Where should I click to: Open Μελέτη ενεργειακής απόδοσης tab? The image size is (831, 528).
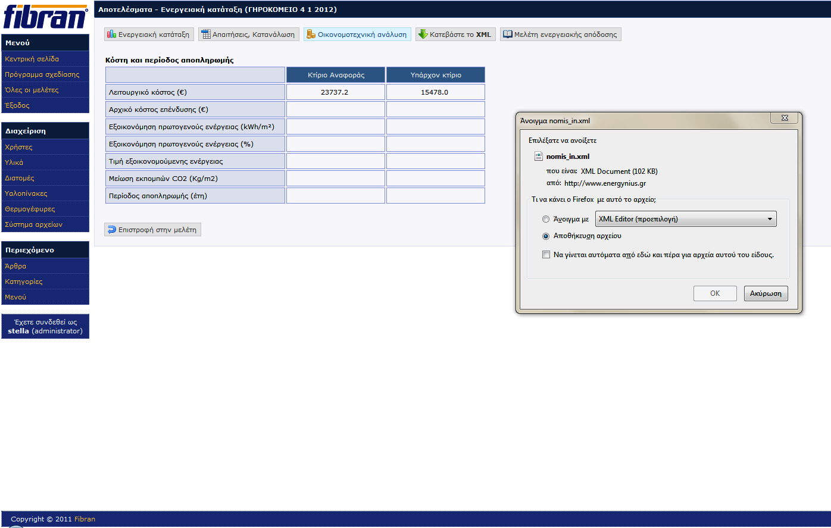pyautogui.click(x=560, y=35)
